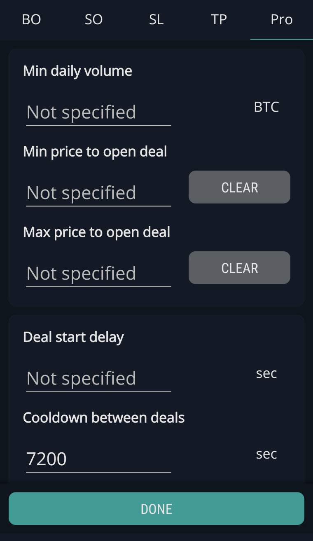
Task: Click the Max price to open deal field
Action: coord(99,273)
